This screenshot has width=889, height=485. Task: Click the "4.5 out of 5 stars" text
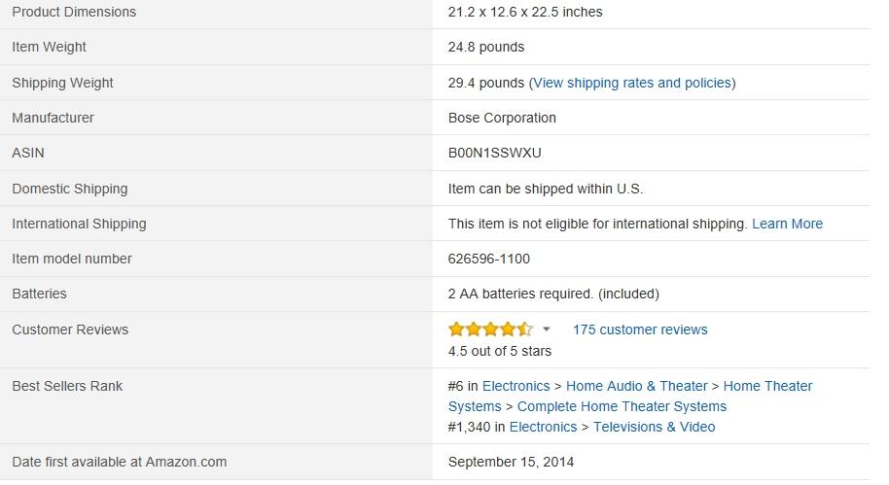tap(499, 351)
